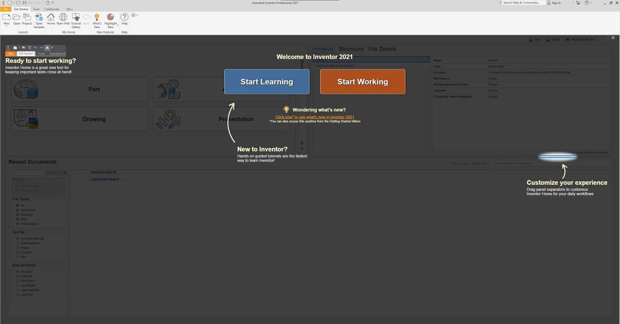Open the what's new in Inventor 2021 link

point(315,117)
